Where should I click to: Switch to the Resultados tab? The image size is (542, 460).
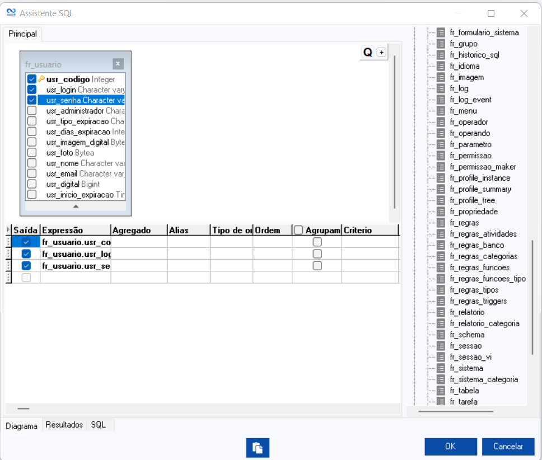pos(64,425)
